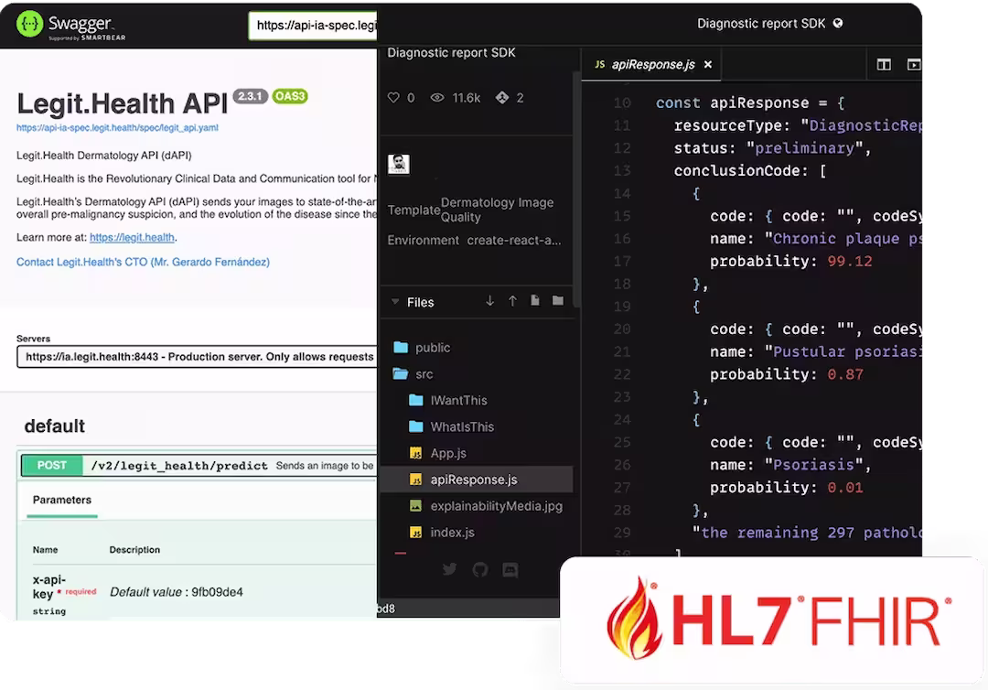This screenshot has height=690, width=988.
Task: Click the sandbox author's avatar
Action: (398, 164)
